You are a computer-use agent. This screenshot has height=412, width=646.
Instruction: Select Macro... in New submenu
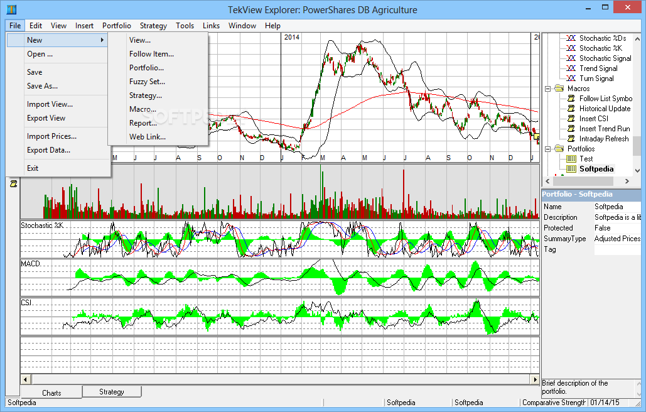(158, 109)
